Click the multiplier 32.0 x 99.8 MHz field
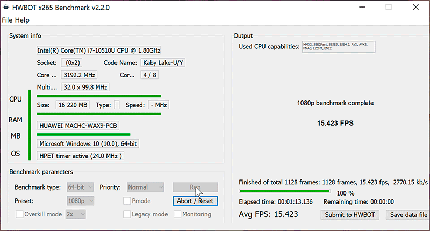This screenshot has width=430, height=231. click(x=85, y=87)
